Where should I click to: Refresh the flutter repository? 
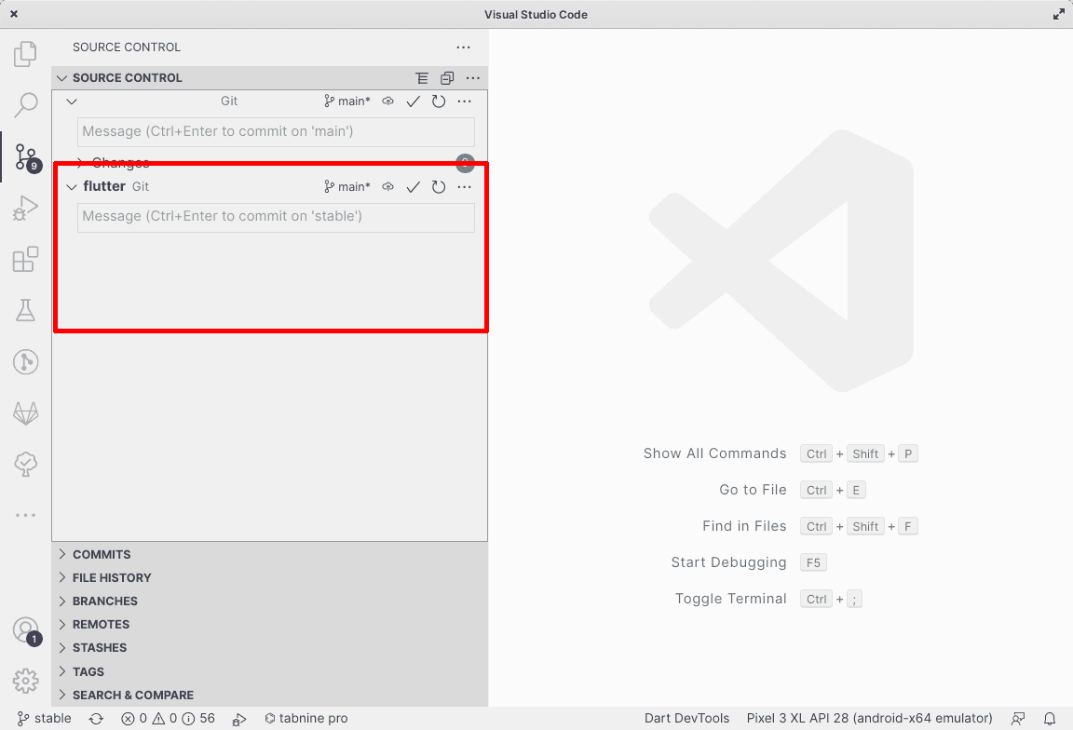point(438,186)
